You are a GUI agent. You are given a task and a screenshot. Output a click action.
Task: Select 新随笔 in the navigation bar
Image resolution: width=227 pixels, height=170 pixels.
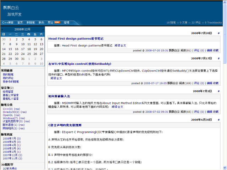31,23
